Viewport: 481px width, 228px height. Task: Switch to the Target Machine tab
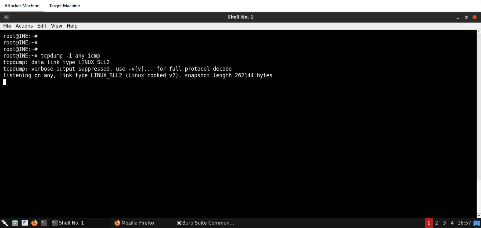click(64, 6)
